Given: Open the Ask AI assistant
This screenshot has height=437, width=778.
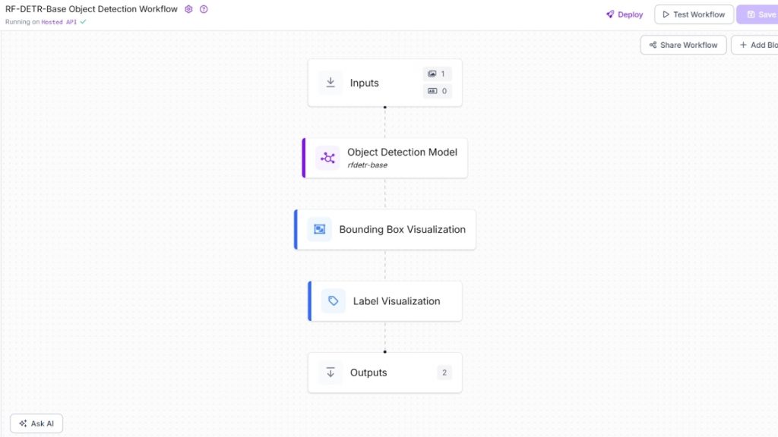Looking at the screenshot, I should coord(36,423).
